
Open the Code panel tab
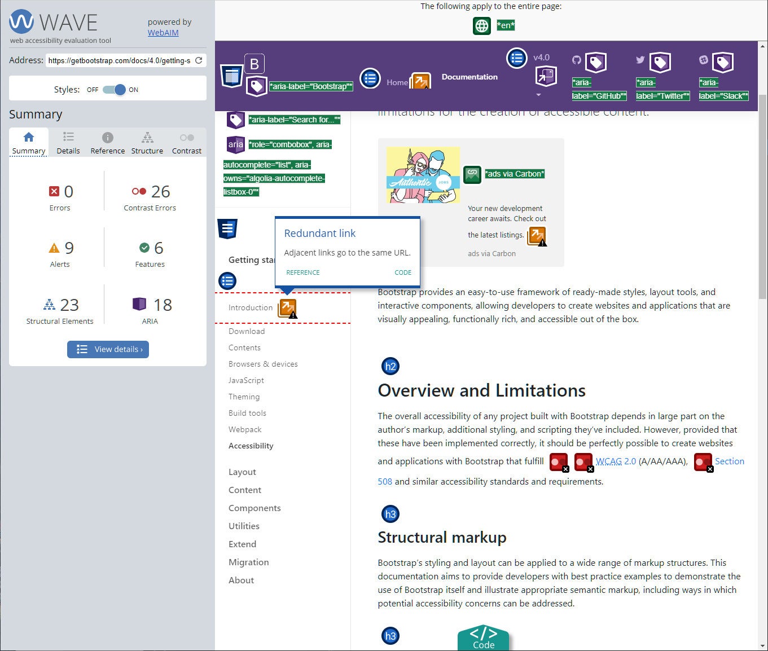point(484,638)
